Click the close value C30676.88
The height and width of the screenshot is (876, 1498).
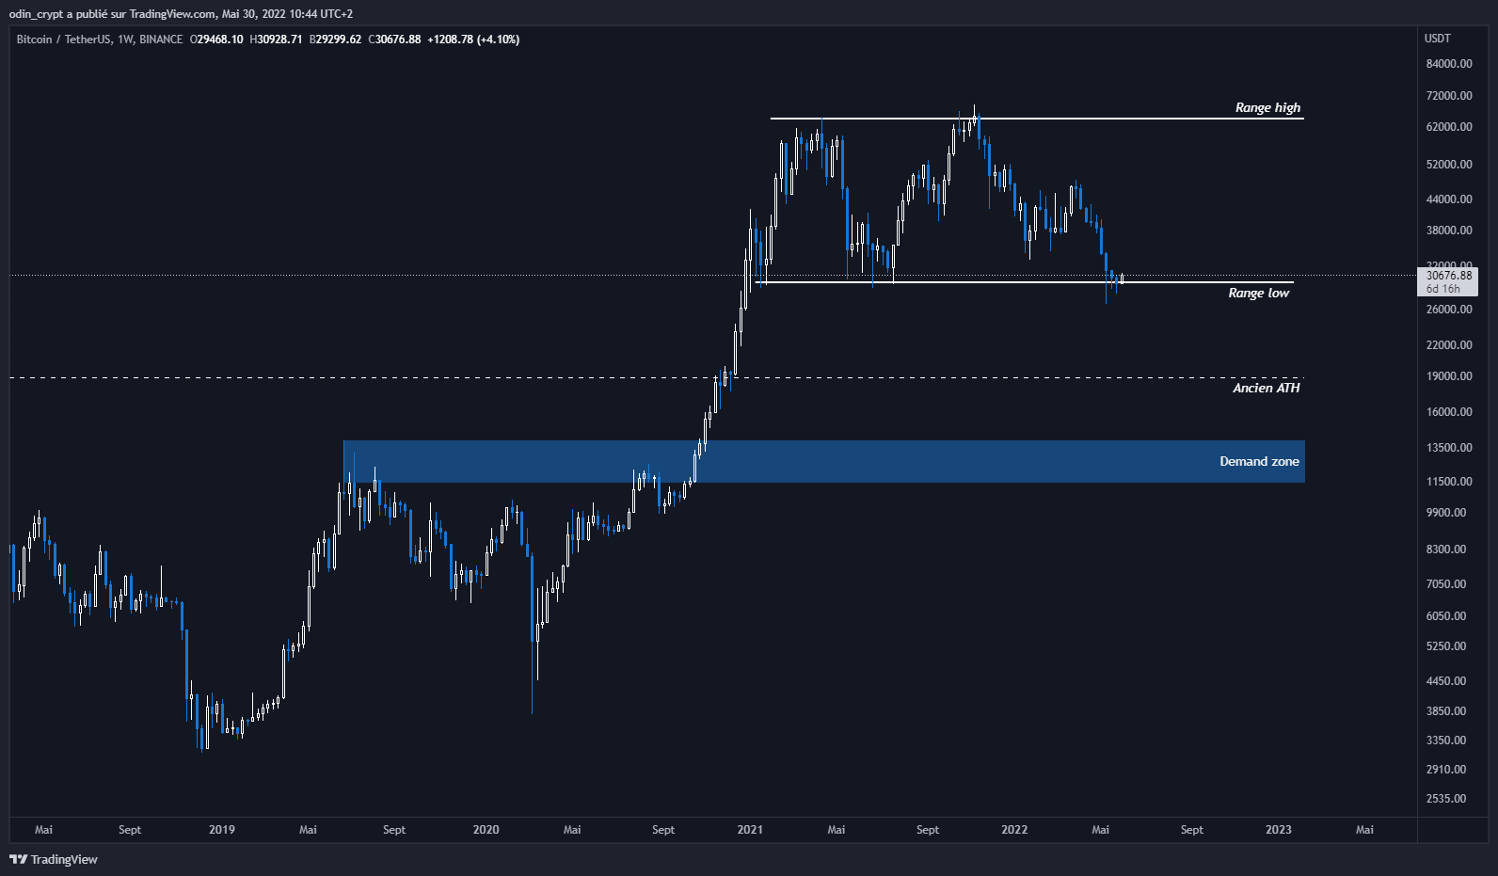point(394,40)
